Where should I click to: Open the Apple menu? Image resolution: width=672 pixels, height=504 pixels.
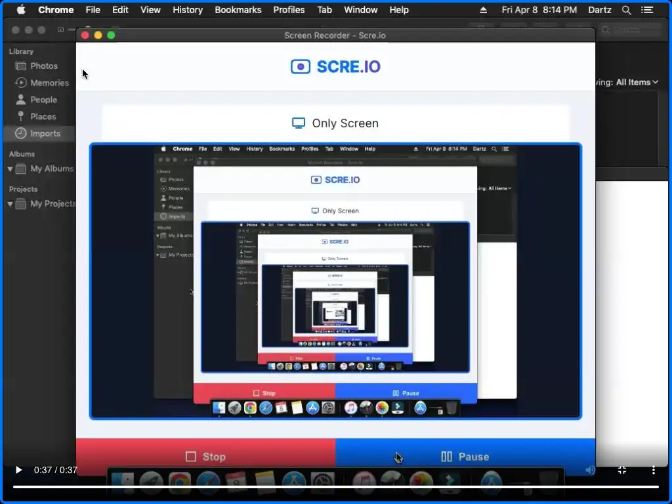(20, 9)
